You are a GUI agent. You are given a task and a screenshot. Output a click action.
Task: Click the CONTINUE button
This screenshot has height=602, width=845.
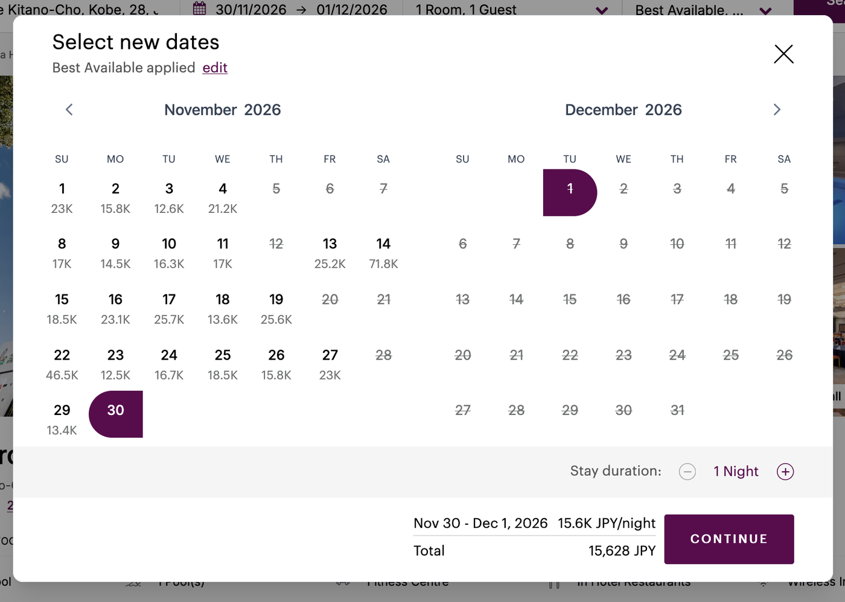729,539
